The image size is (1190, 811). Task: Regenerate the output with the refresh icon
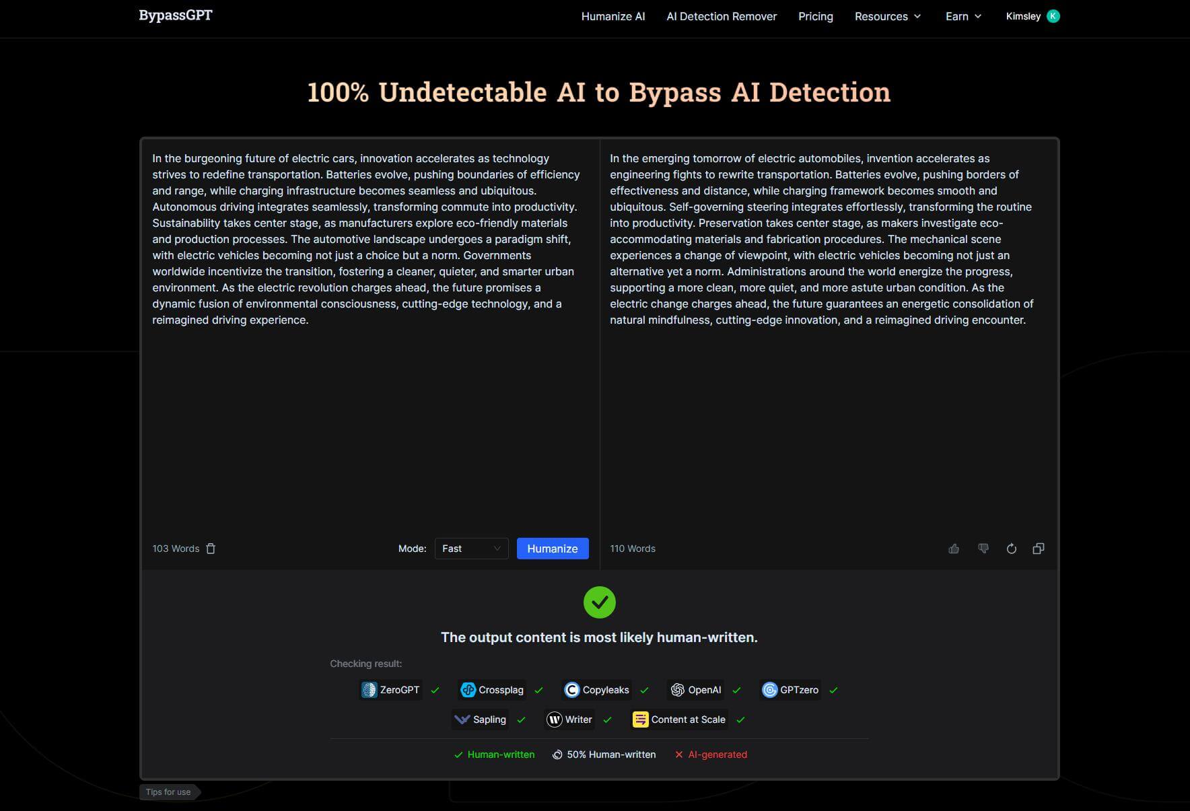(1011, 549)
